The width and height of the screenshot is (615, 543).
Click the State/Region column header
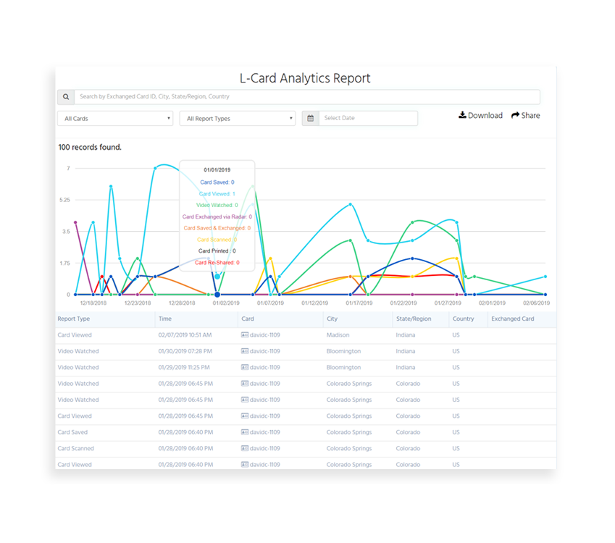tap(414, 319)
